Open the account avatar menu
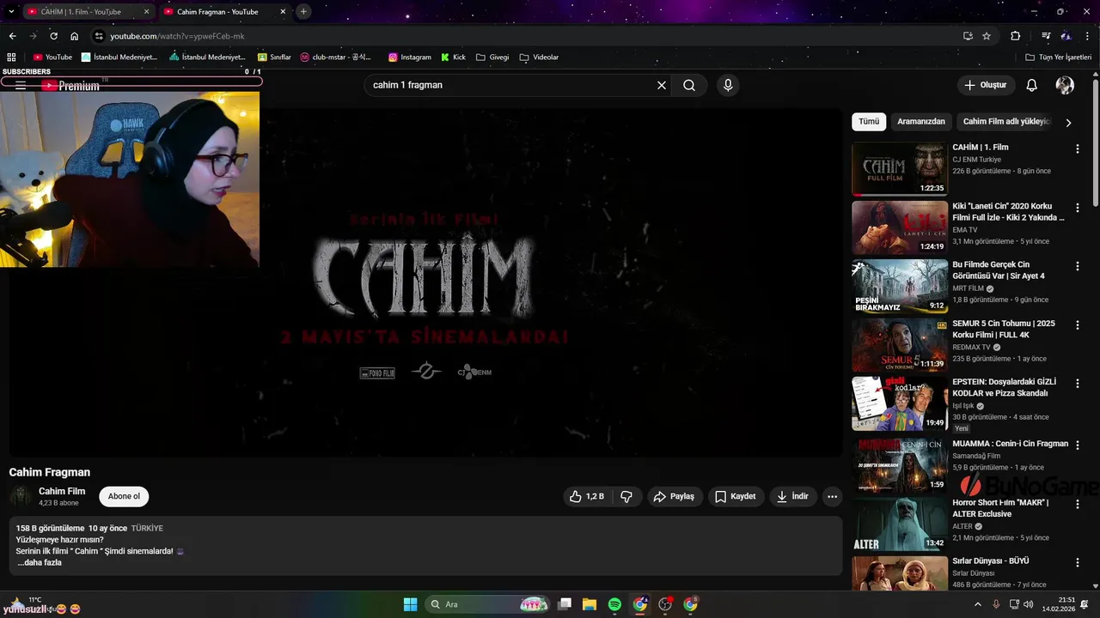The height and width of the screenshot is (618, 1100). (1065, 85)
